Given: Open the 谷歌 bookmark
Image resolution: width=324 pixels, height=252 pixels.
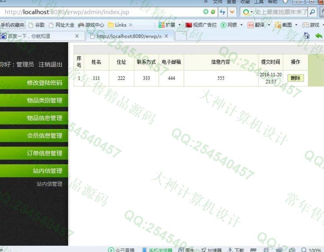Looking at the screenshot, I should (x=37, y=25).
